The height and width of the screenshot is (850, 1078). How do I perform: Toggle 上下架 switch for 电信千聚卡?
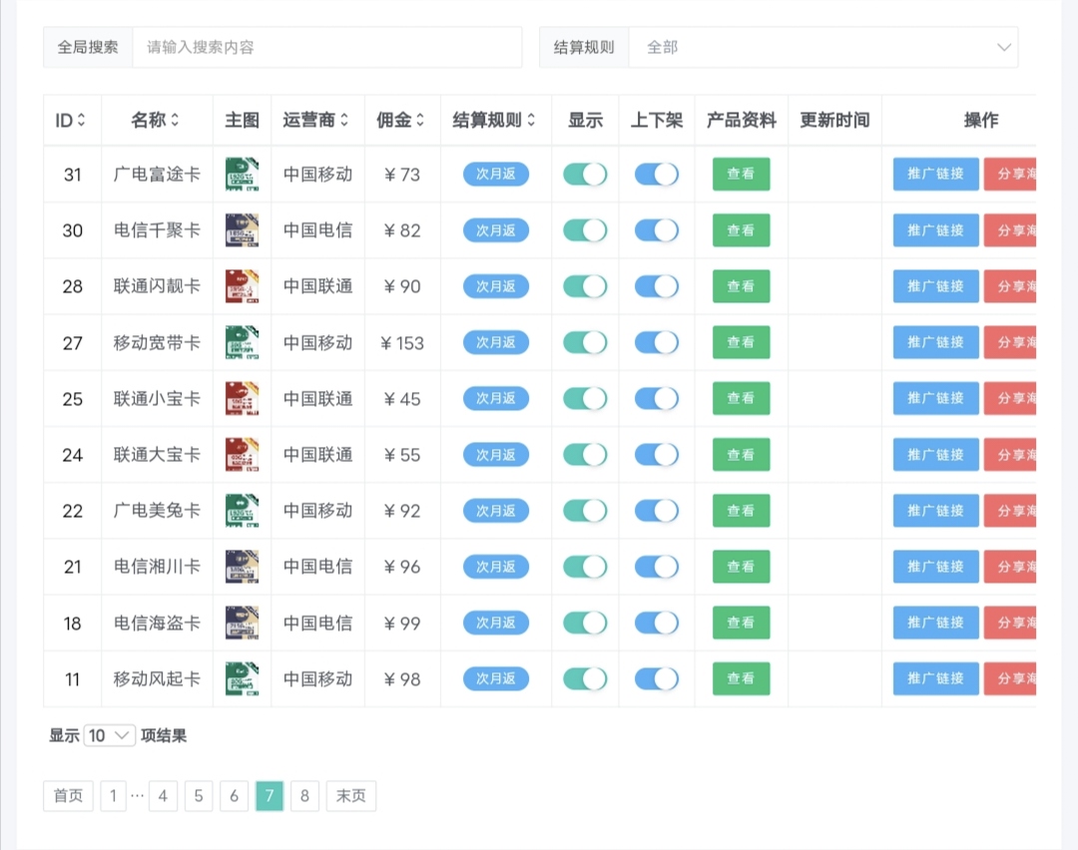click(x=657, y=230)
